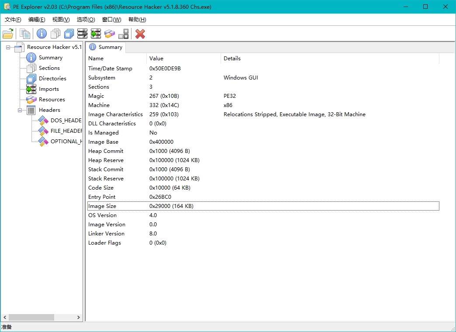Click the Headers list icon in the tree
This screenshot has width=456, height=332.
31,110
